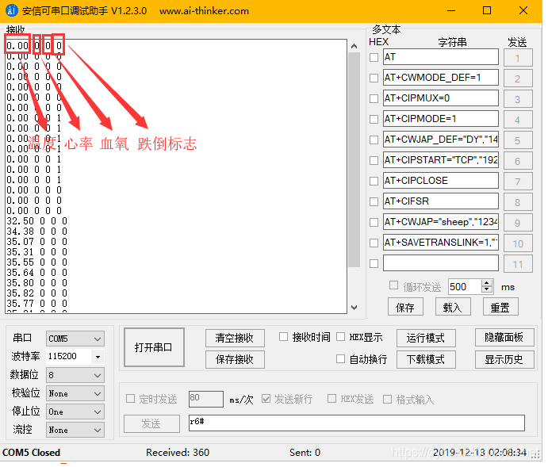
Task: Click the 保存接收 save receive button
Action: coord(235,359)
